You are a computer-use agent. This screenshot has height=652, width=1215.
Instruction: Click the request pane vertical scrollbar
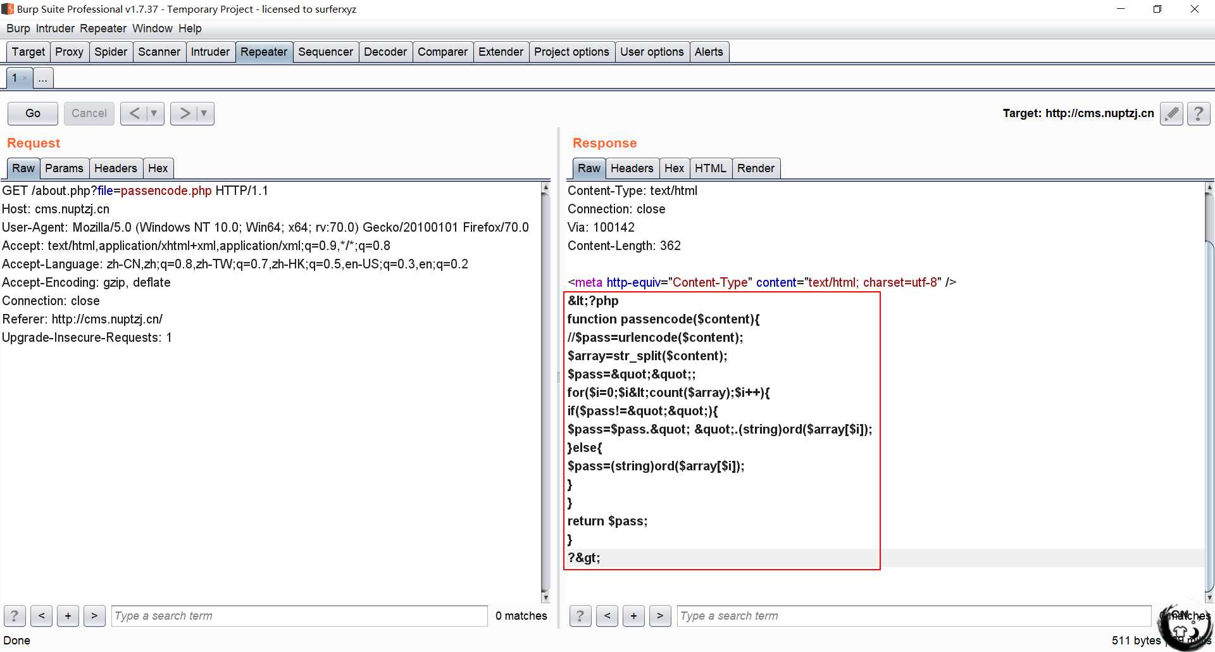pyautogui.click(x=545, y=392)
